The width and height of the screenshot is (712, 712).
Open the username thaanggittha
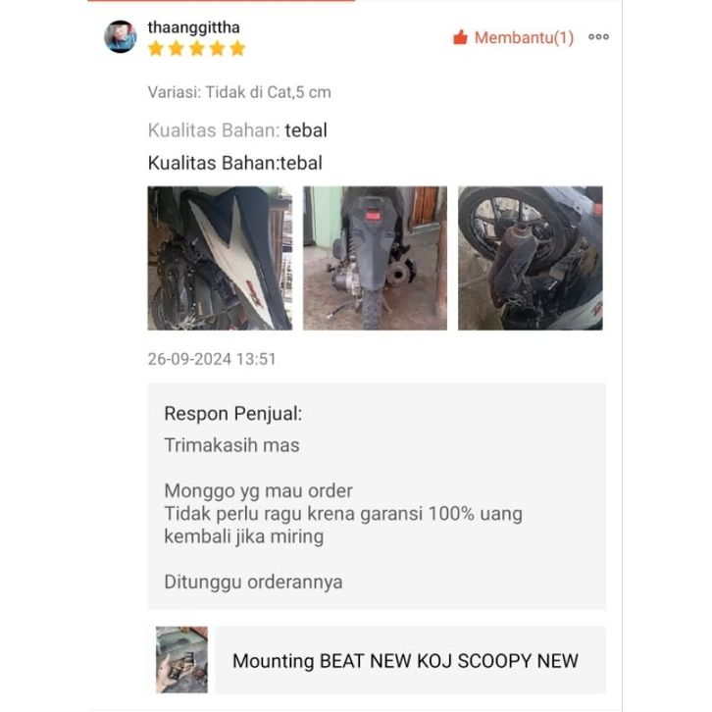pos(194,27)
